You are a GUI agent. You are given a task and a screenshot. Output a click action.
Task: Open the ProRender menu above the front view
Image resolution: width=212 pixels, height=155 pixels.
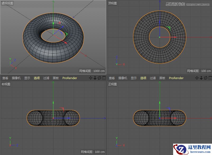coord(176,78)
